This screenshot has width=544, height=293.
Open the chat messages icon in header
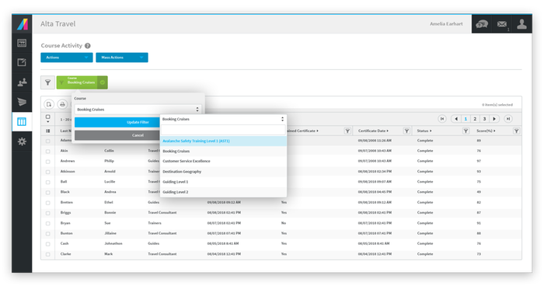click(482, 24)
